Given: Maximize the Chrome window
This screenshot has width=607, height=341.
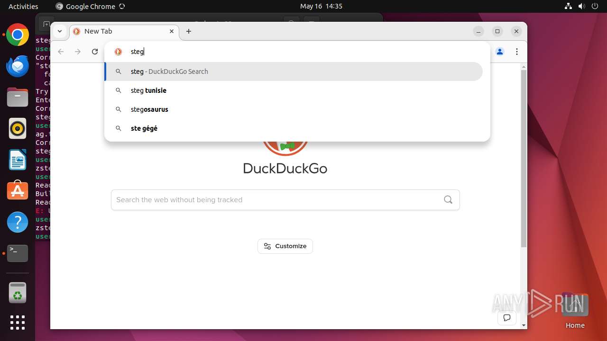Looking at the screenshot, I should pos(497,31).
